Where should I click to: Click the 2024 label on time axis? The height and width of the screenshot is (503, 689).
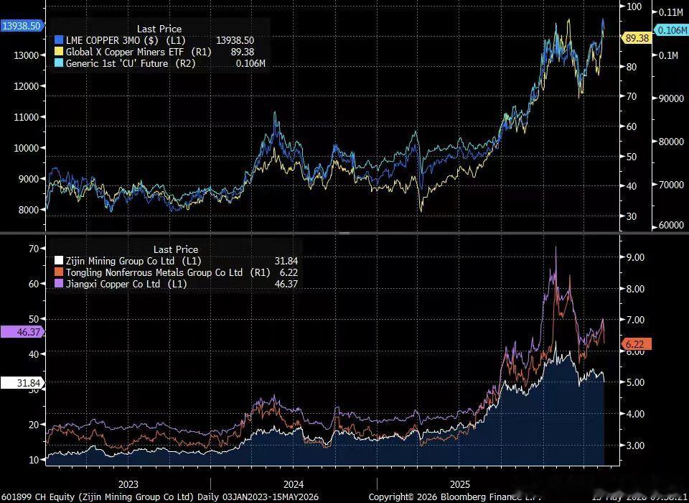294,484
